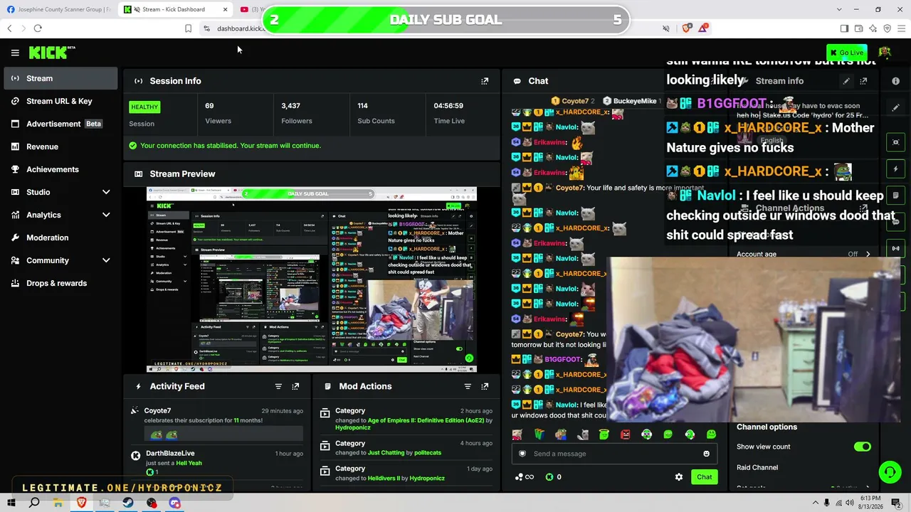Filter the Activity Feed list
The width and height of the screenshot is (911, 512).
click(278, 386)
